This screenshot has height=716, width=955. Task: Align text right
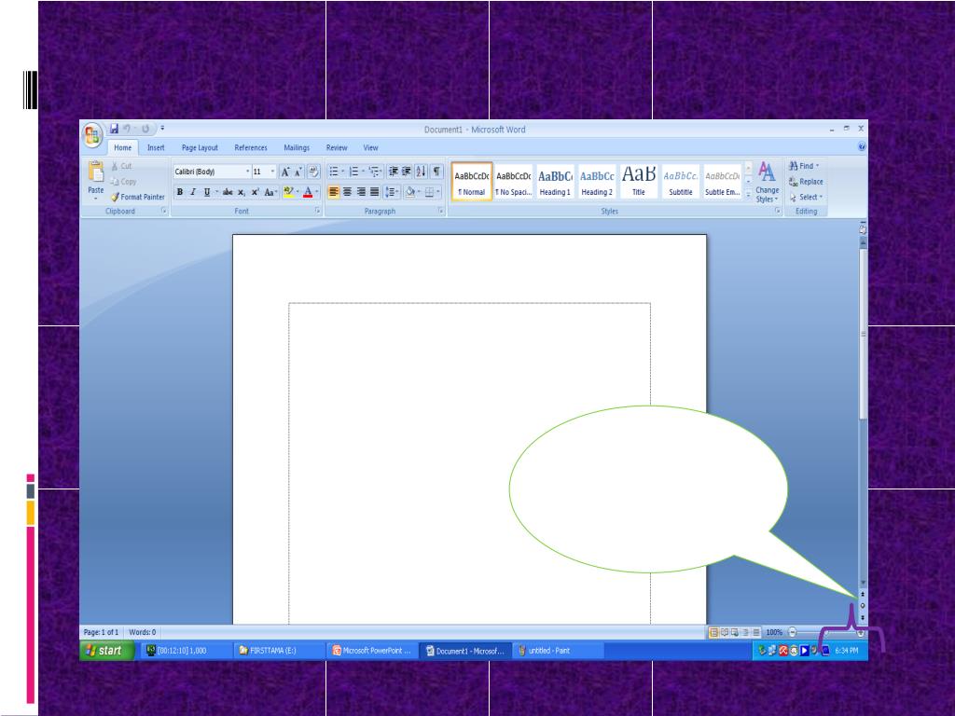click(x=361, y=192)
